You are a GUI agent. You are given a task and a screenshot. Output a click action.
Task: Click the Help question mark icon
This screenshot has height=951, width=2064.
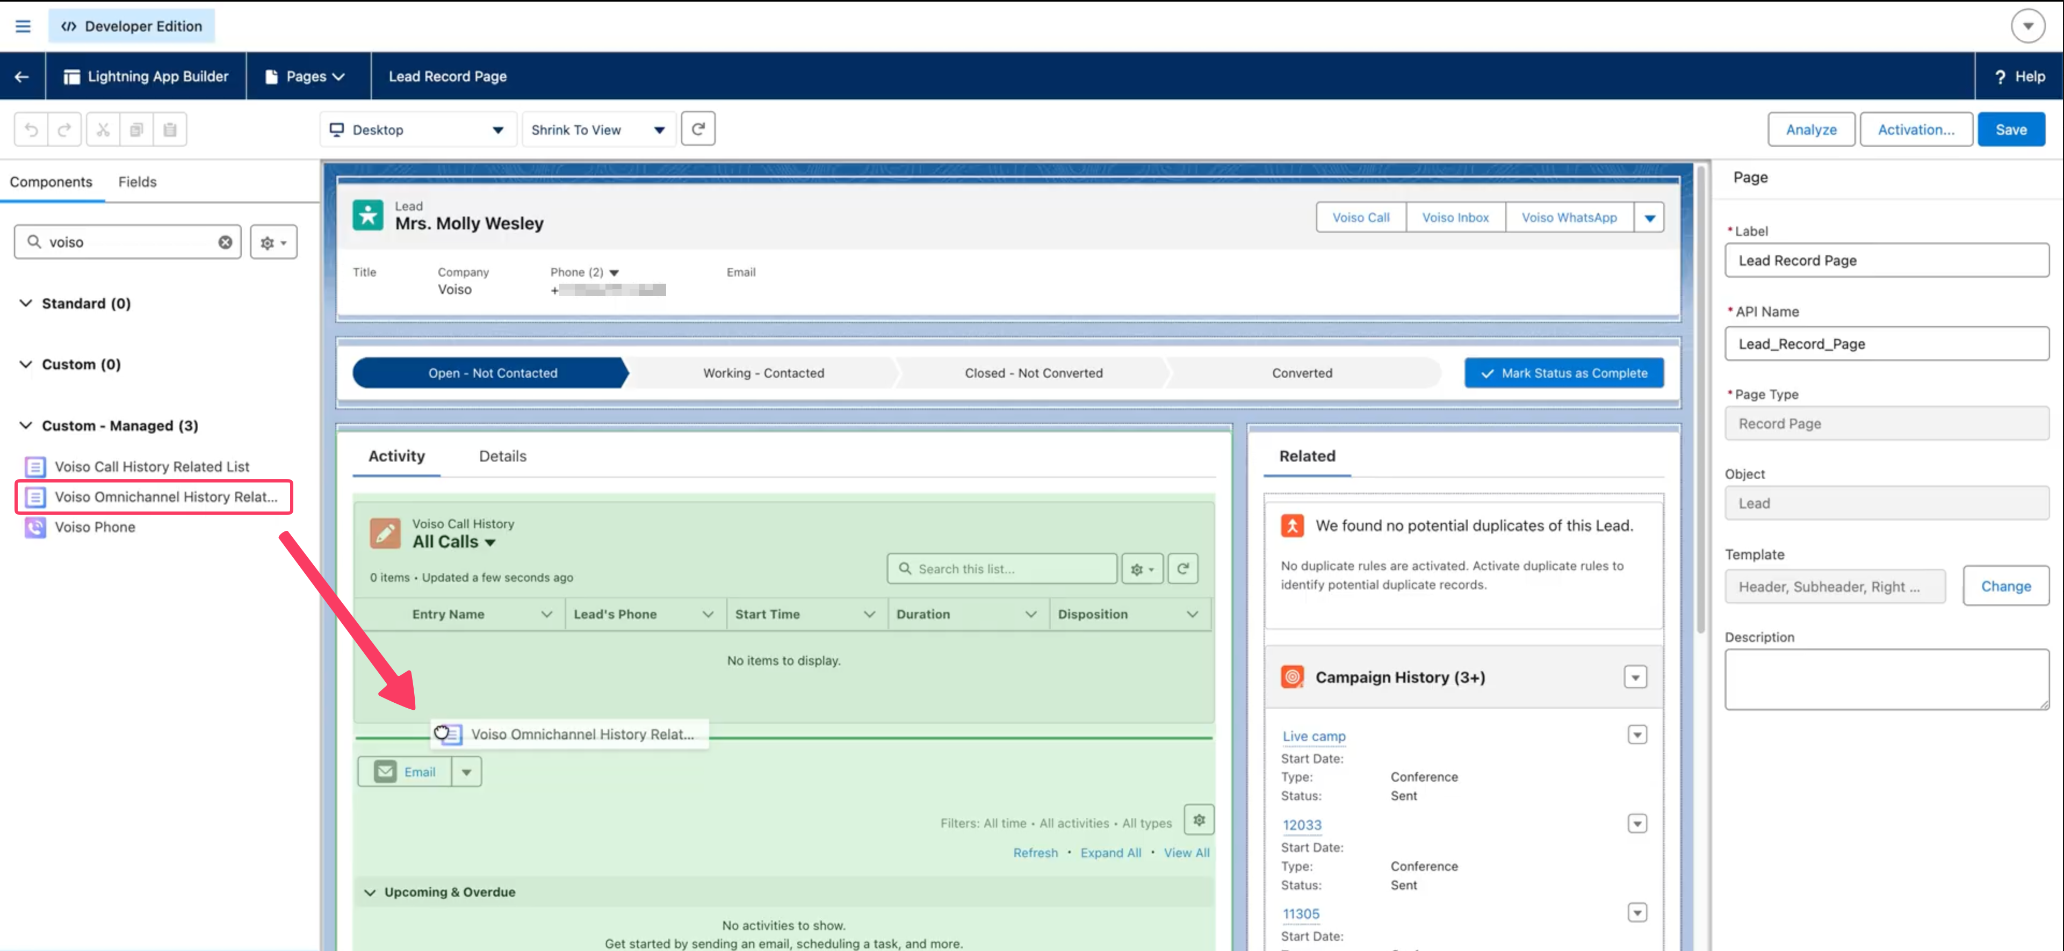click(2000, 77)
